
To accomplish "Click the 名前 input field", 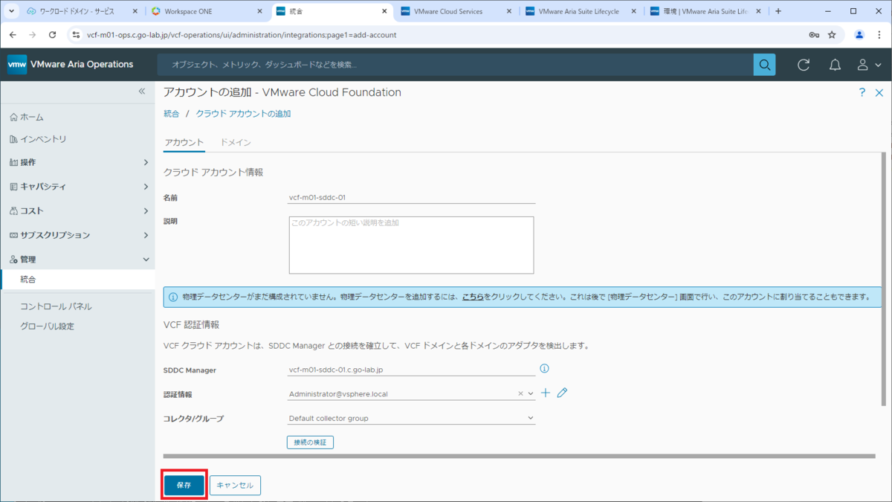I will click(411, 198).
